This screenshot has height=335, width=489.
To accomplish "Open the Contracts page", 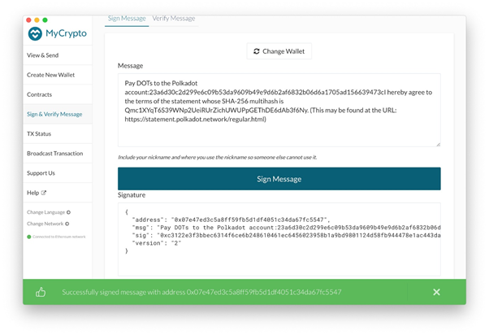I will (x=40, y=94).
